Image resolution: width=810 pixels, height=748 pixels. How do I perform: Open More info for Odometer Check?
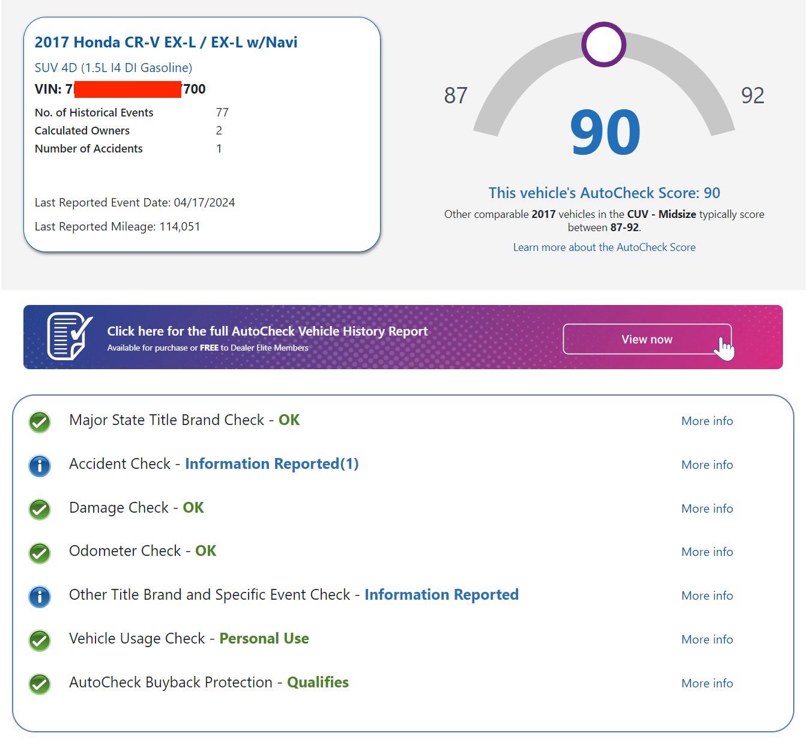pyautogui.click(x=707, y=552)
